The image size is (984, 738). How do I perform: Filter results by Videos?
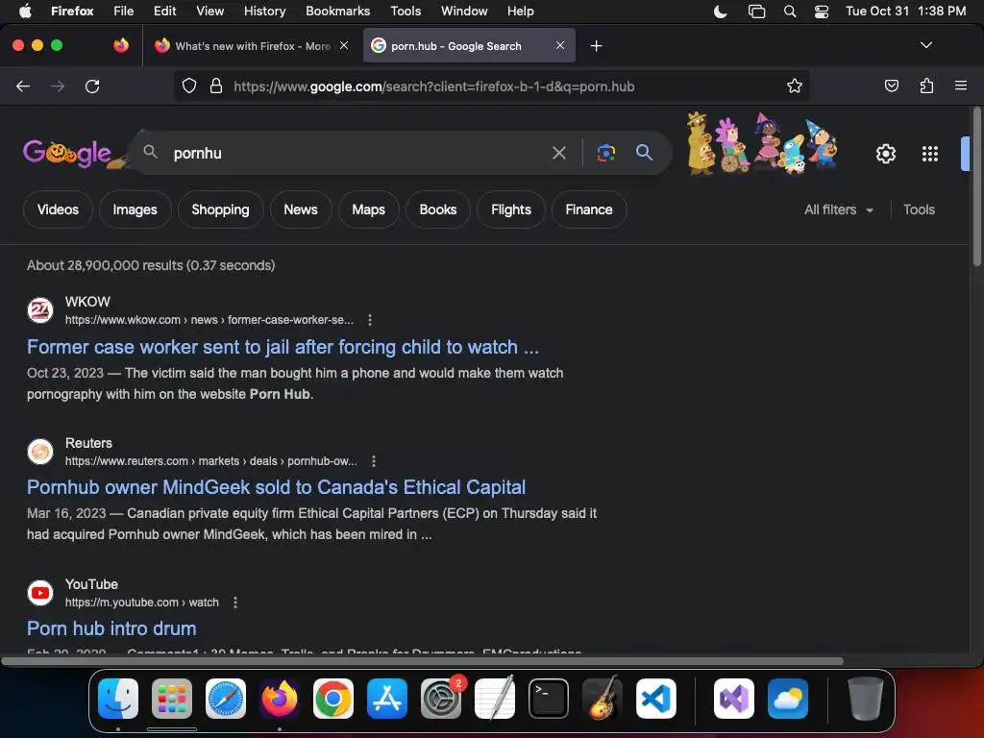click(58, 209)
